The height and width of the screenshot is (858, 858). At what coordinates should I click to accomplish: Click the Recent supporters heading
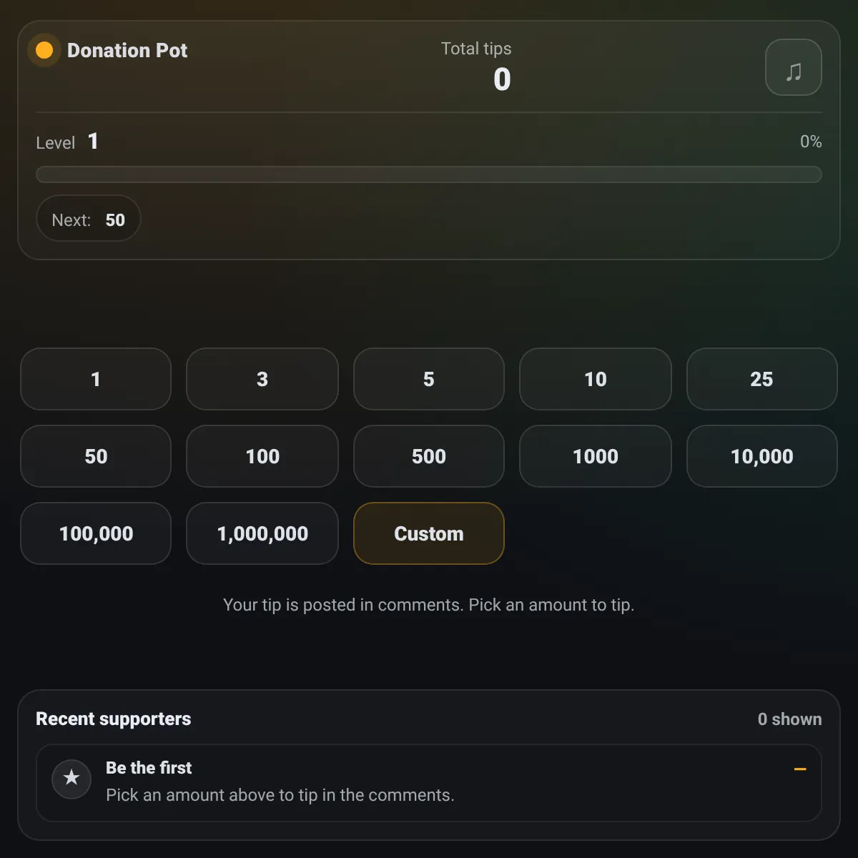pos(114,719)
